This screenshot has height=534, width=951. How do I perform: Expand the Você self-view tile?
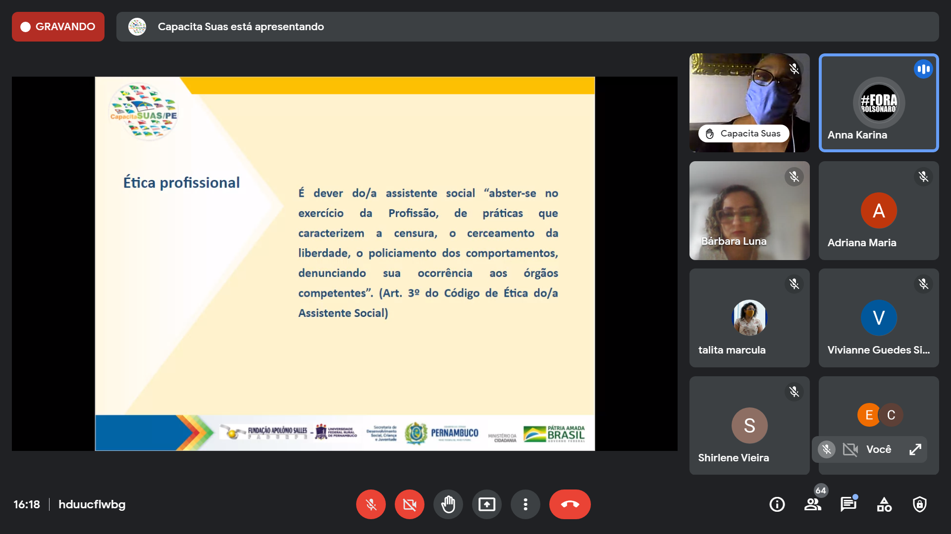[915, 449]
